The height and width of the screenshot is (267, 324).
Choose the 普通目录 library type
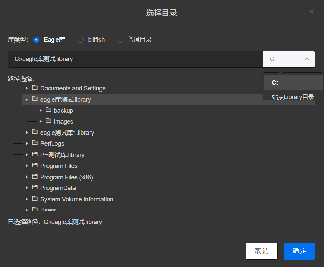(120, 40)
